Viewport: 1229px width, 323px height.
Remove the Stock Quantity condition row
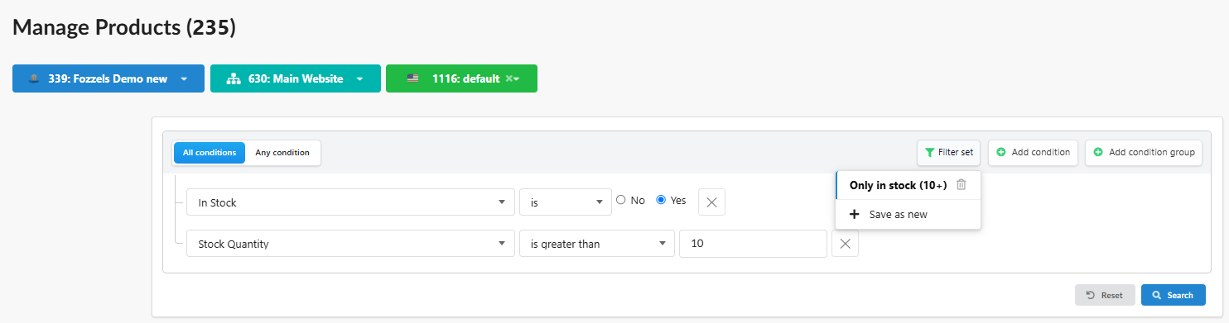coord(845,244)
